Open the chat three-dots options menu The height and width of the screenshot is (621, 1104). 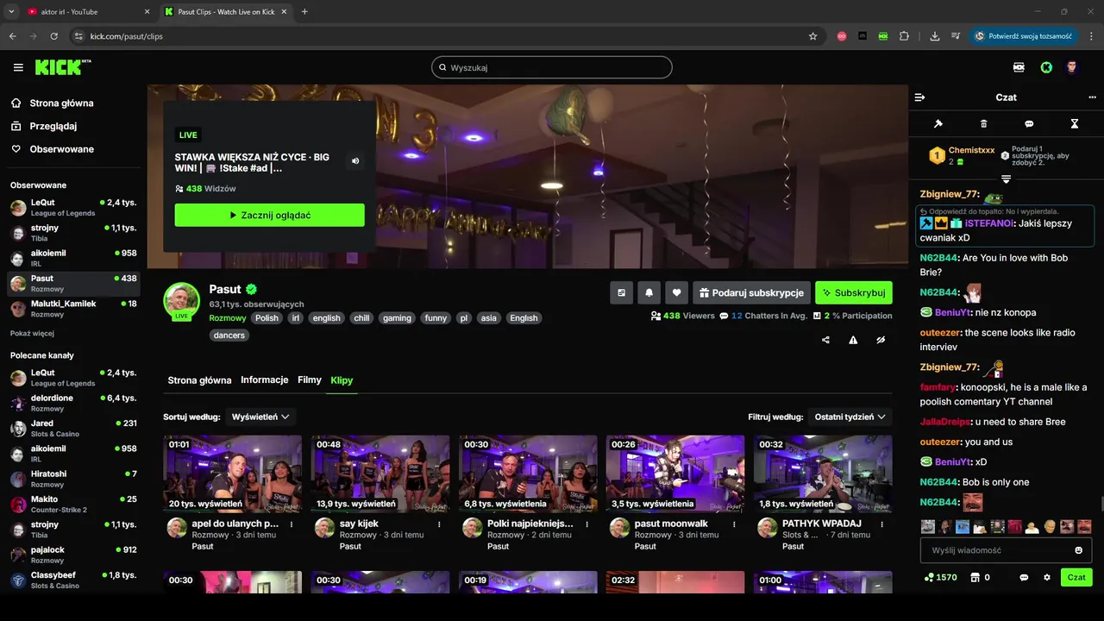click(1092, 97)
